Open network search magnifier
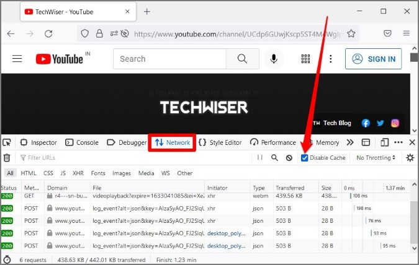419x265 pixels. pyautogui.click(x=274, y=158)
